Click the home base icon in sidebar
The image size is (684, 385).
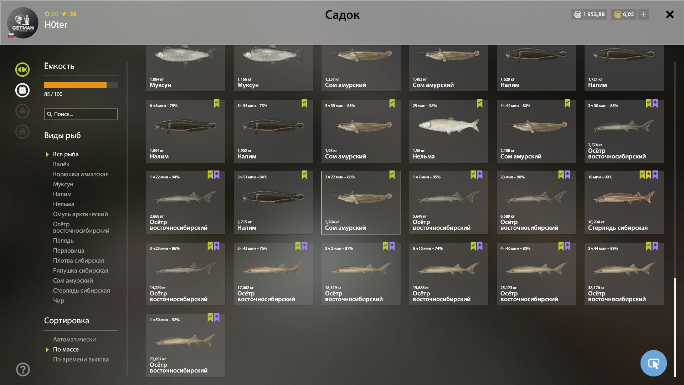pos(22,132)
